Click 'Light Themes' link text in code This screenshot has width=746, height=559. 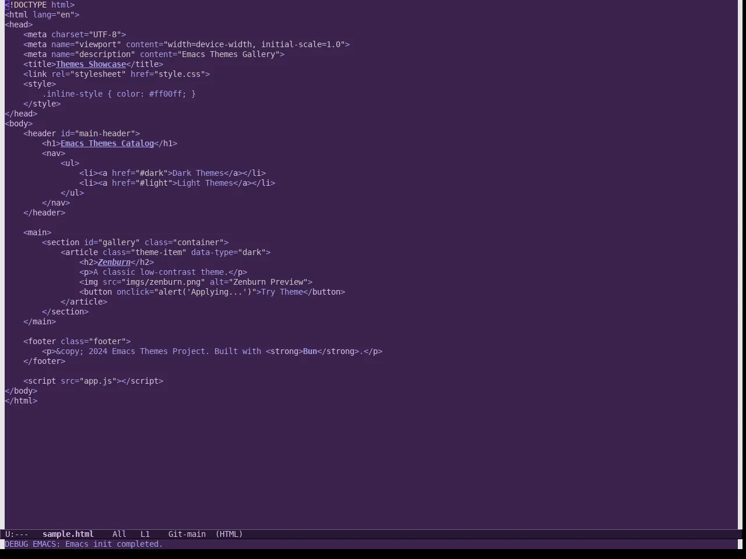coord(205,183)
